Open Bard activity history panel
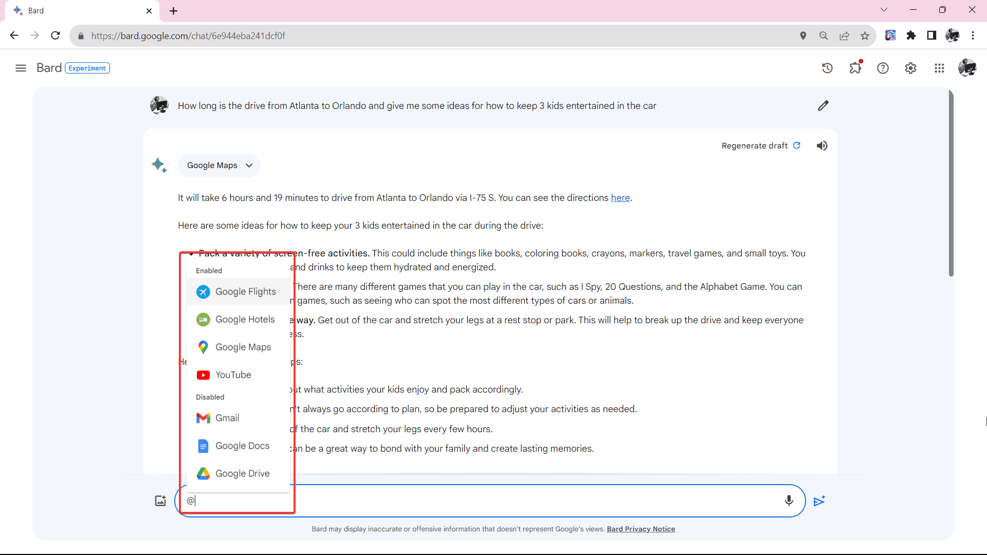The image size is (987, 555). tap(828, 68)
